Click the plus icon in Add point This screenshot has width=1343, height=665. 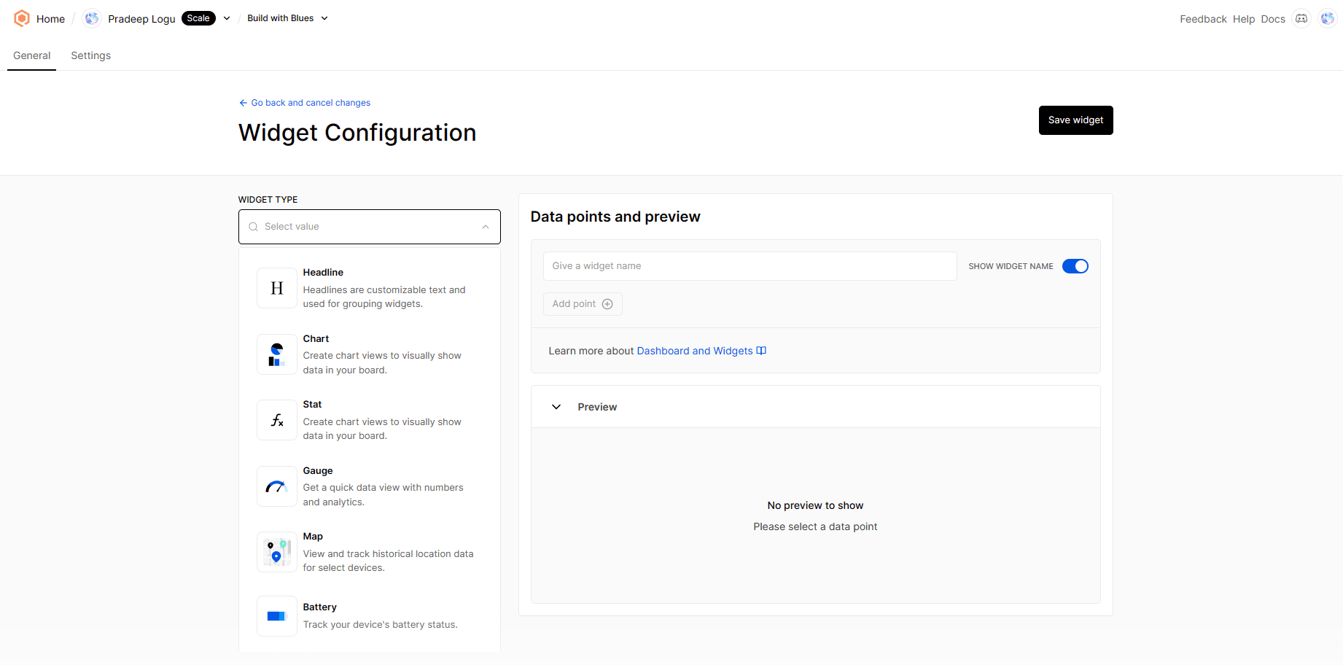[607, 304]
